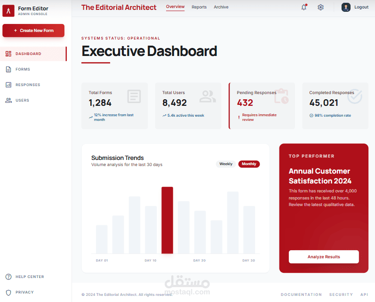Click the Total Forms value 1,284
The width and height of the screenshot is (375, 302).
pyautogui.click(x=100, y=103)
